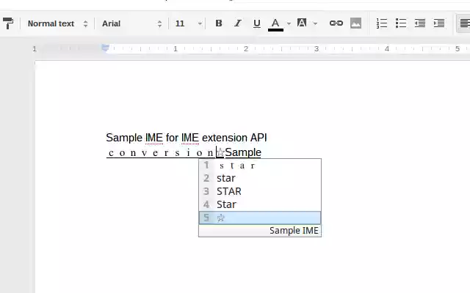Open the font size 11 dropdown

coord(188,23)
